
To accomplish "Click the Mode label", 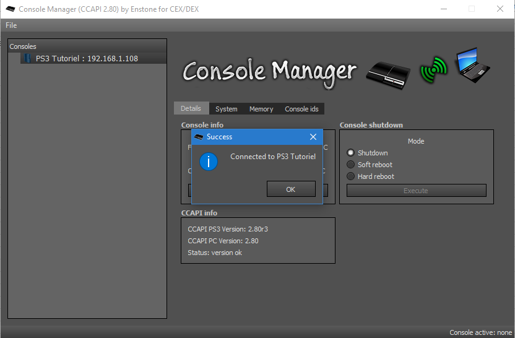I will [416, 141].
